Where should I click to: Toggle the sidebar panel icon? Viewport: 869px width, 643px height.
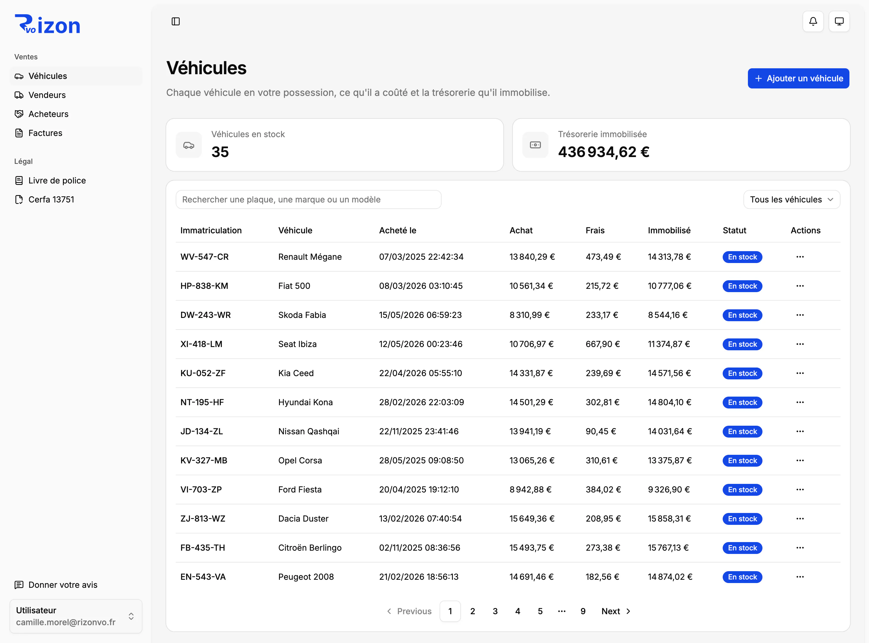175,21
